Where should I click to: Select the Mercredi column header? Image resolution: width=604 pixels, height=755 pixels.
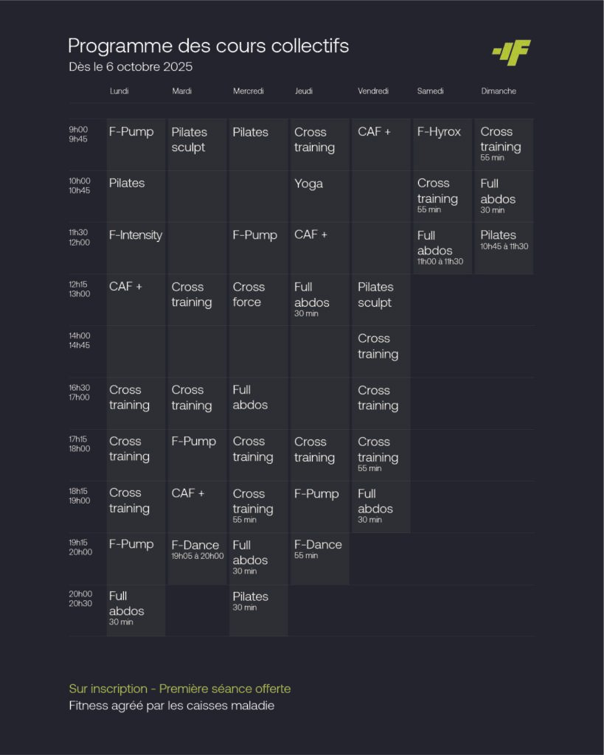pos(248,91)
